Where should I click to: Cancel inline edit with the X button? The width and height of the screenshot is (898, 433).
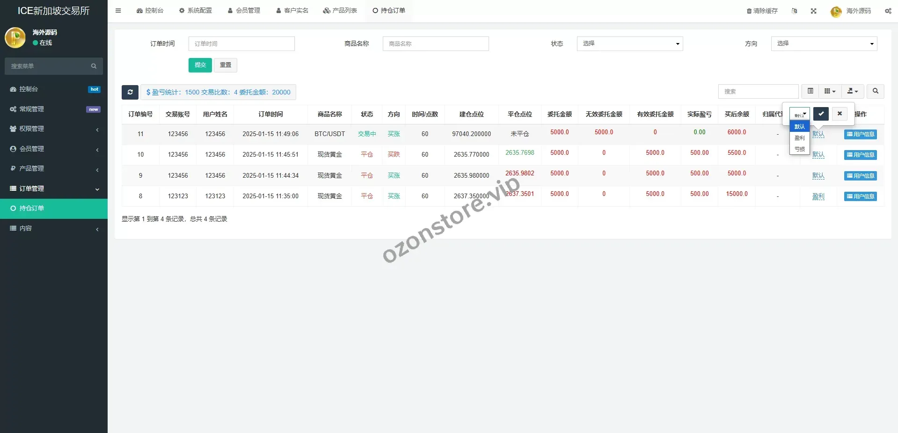click(840, 114)
